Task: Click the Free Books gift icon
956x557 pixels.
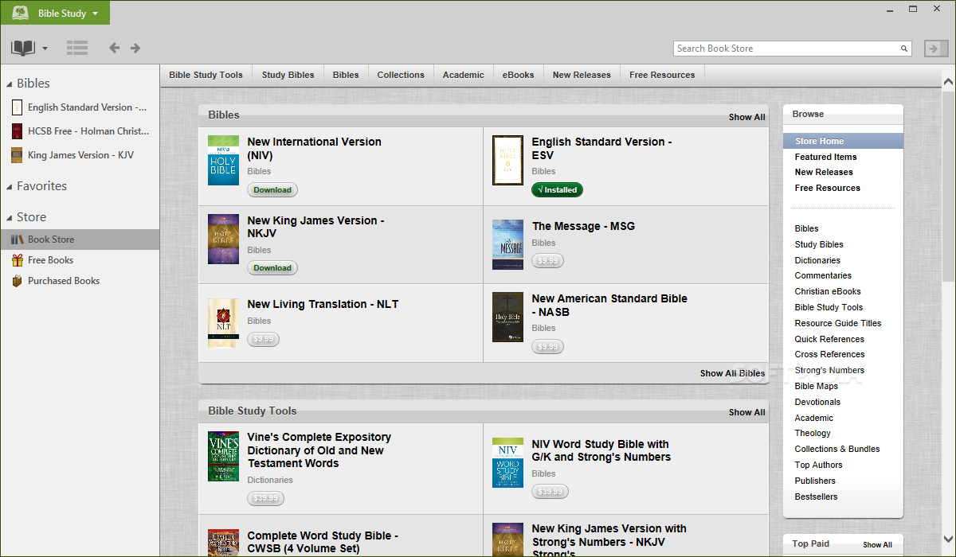Action: [x=17, y=260]
